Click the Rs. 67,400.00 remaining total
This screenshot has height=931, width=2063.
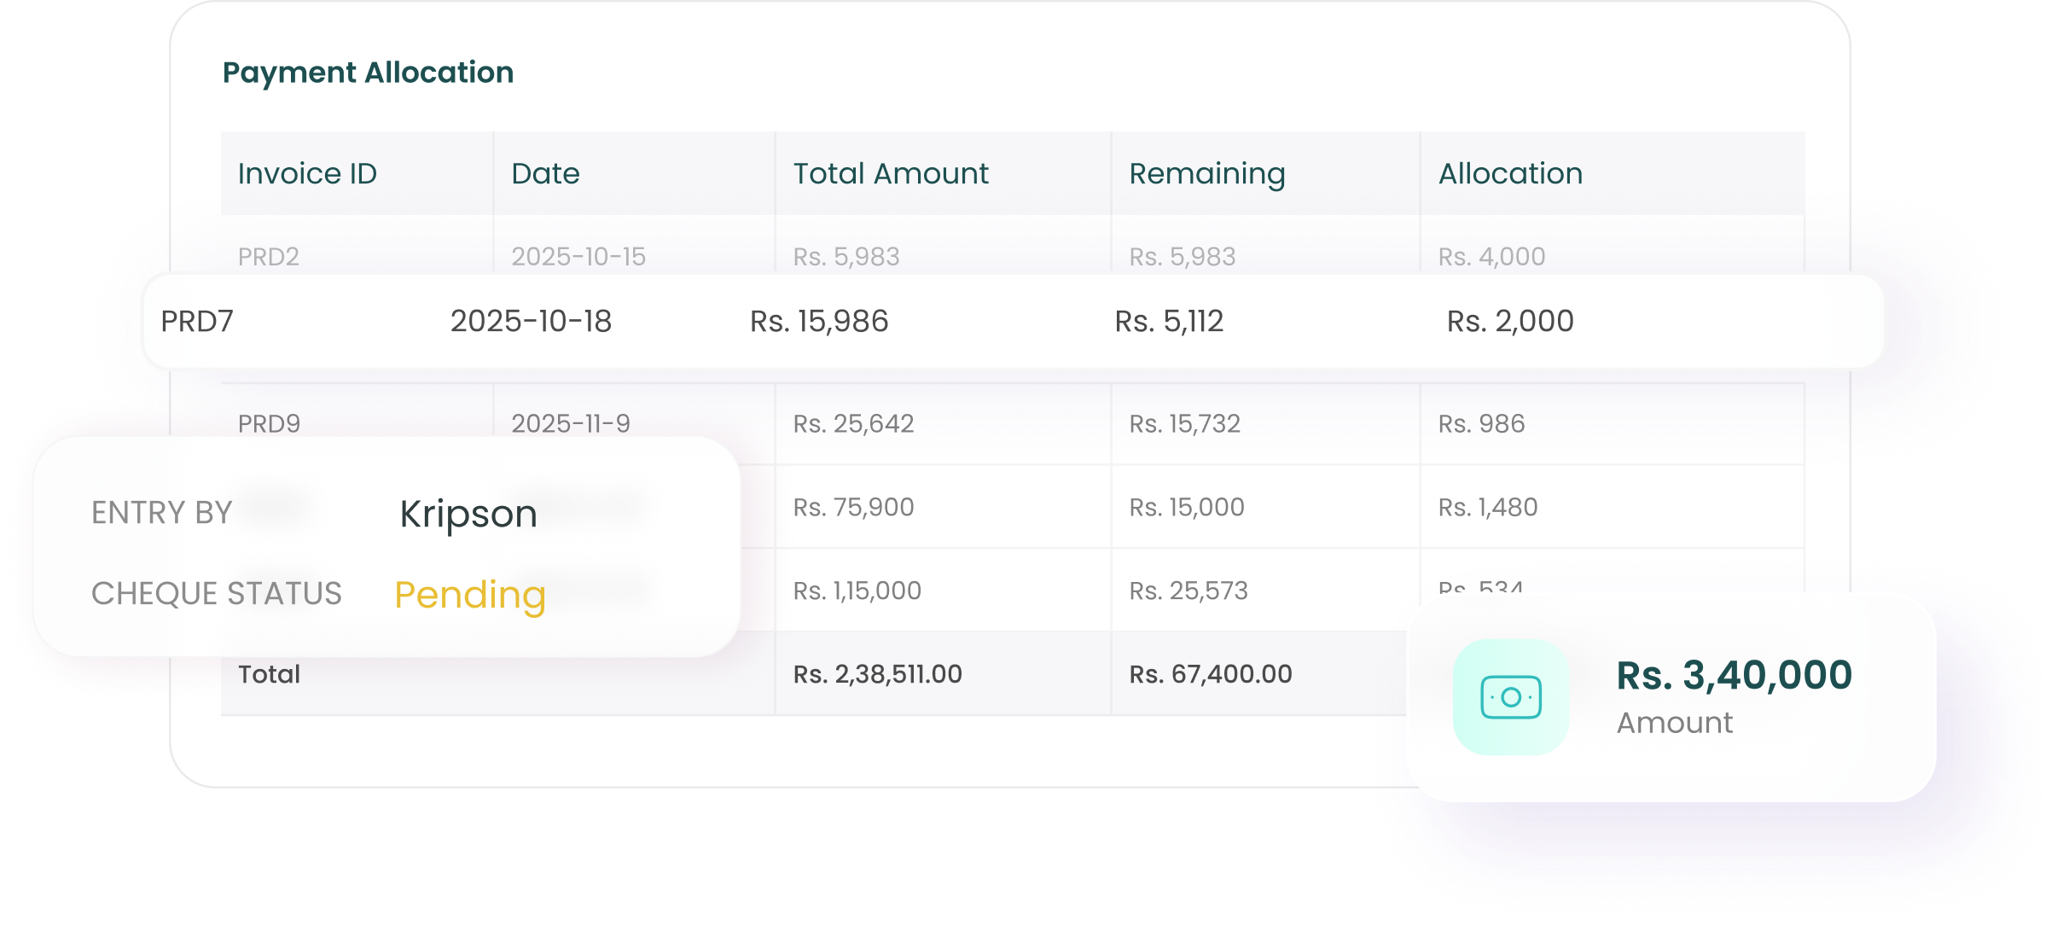click(1210, 674)
